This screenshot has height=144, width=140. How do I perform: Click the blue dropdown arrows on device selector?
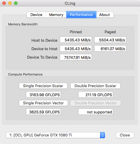(x=102, y=135)
